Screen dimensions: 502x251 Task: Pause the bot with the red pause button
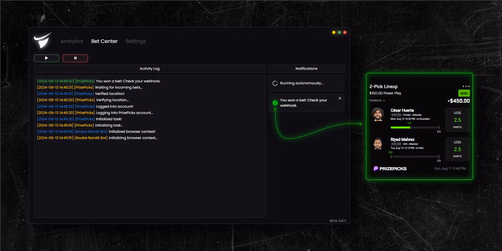pyautogui.click(x=75, y=58)
